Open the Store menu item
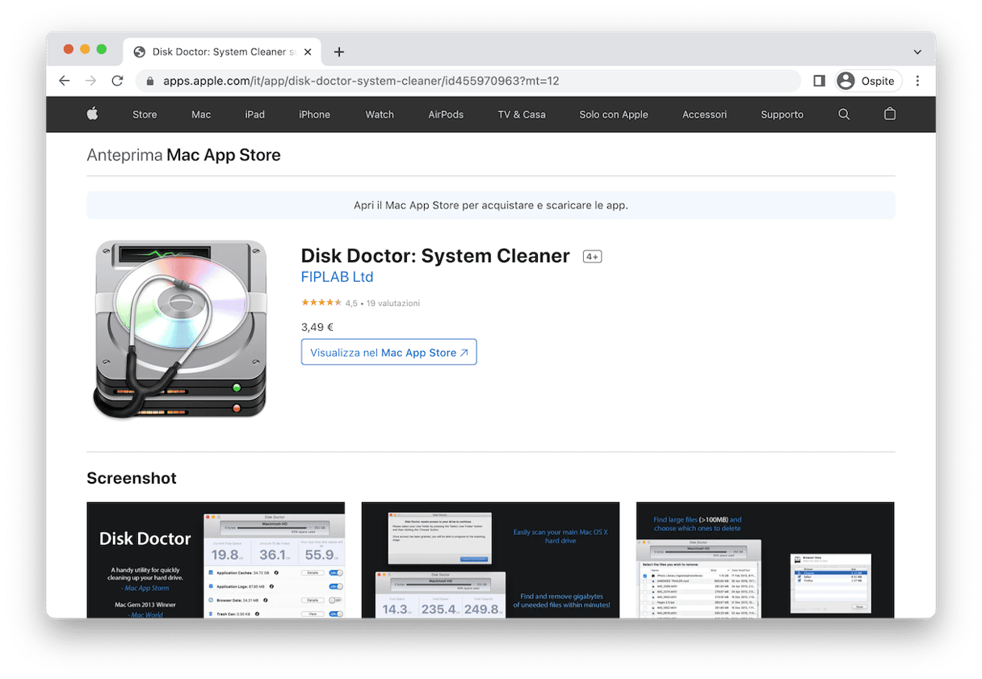The image size is (982, 679). 145,115
